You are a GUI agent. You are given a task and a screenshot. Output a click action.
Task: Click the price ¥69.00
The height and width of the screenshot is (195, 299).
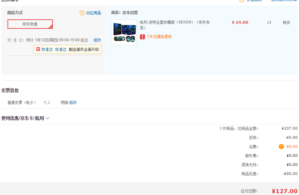240,22
